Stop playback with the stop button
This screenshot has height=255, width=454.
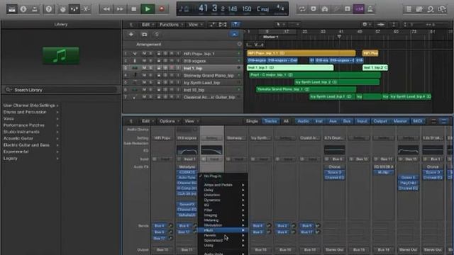pos(133,9)
